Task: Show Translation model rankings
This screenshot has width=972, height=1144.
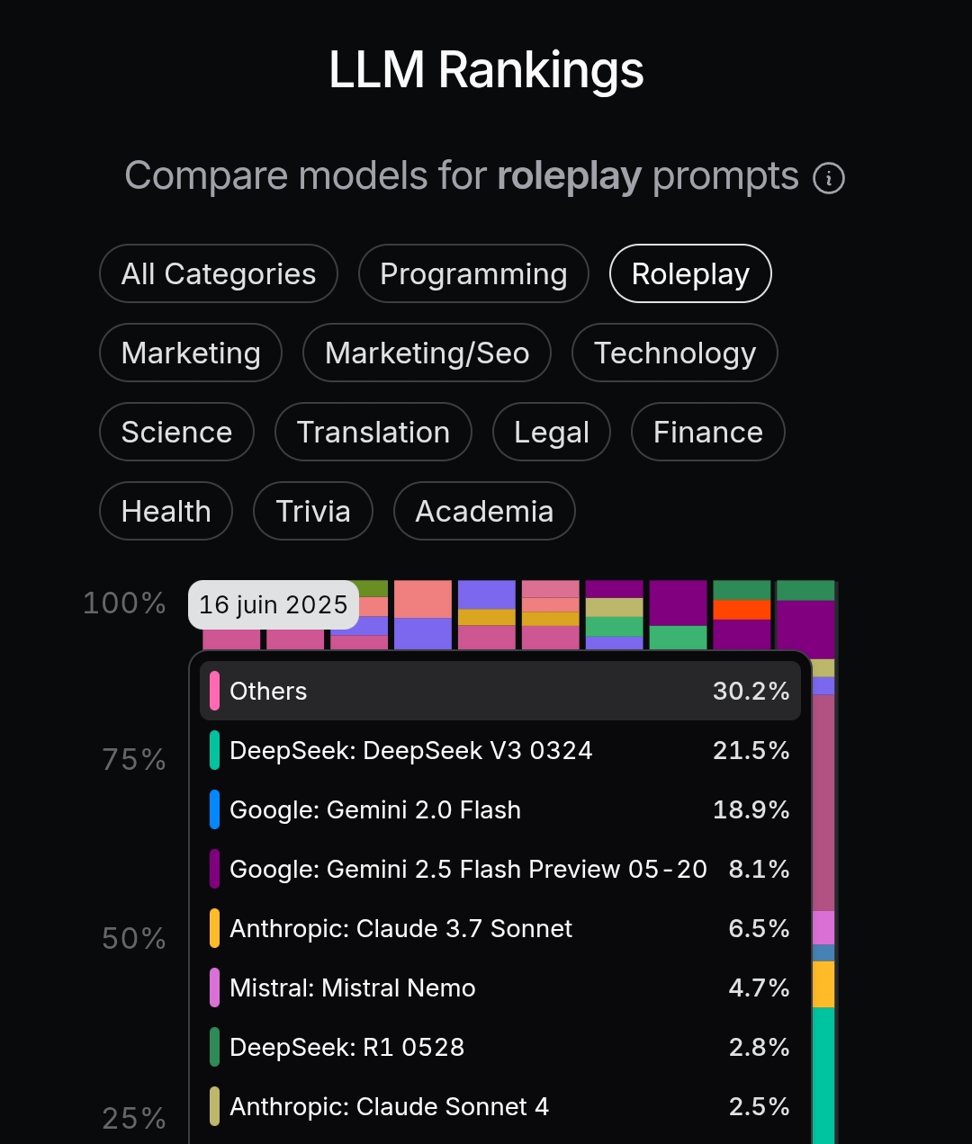Action: click(x=373, y=432)
